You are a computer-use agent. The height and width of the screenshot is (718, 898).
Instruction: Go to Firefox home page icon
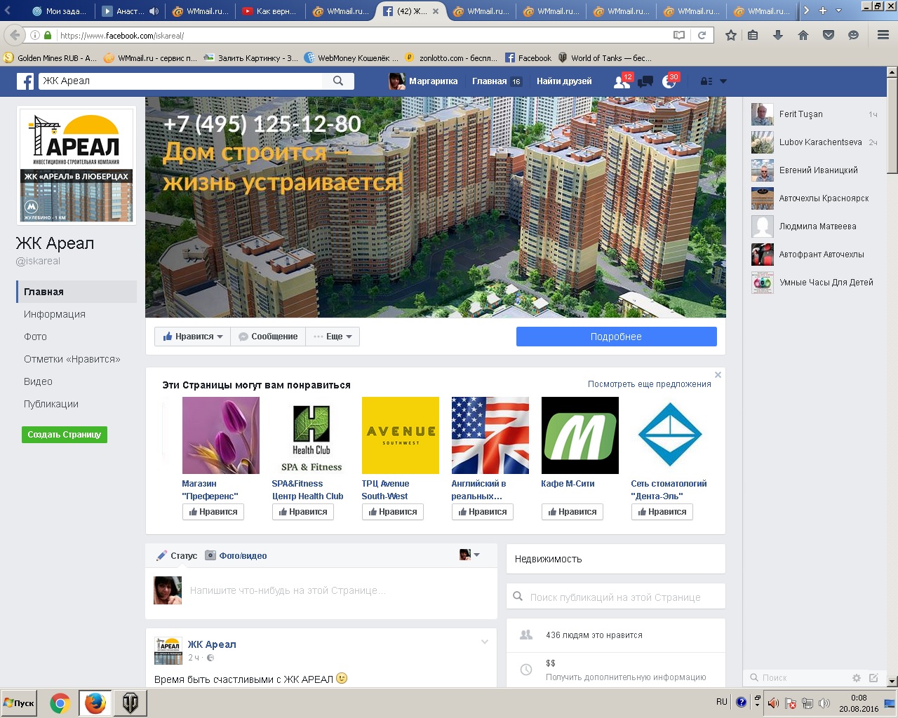click(x=803, y=35)
